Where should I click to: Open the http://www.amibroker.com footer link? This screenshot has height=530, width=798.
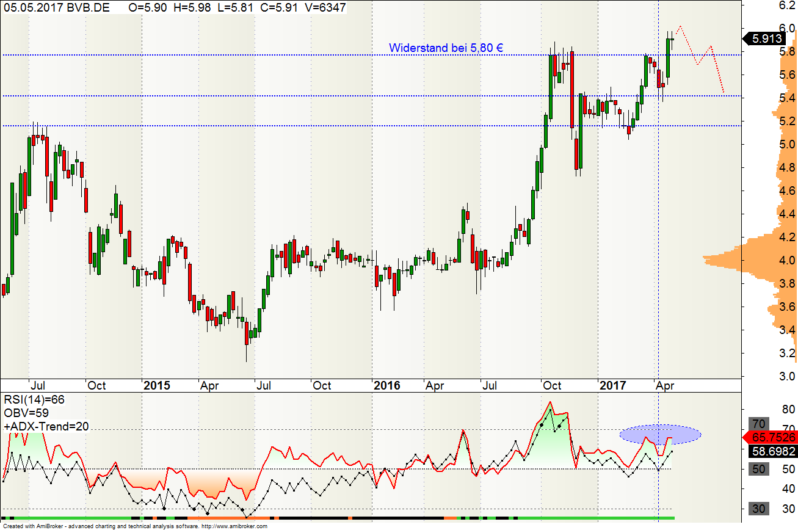(234, 526)
